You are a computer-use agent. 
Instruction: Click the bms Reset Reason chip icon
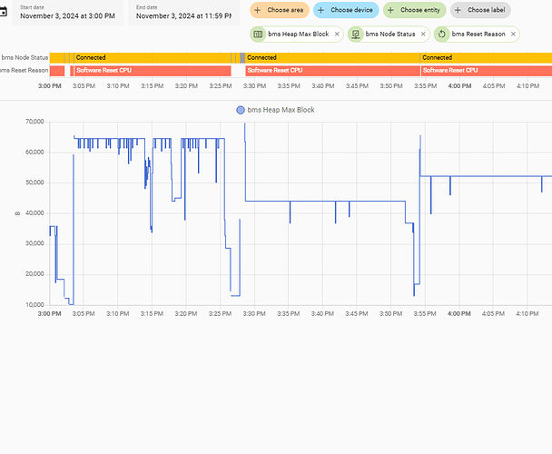[x=442, y=35]
